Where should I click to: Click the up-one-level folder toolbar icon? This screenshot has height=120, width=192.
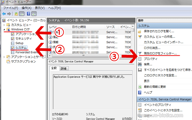pyautogui.click(x=16, y=14)
